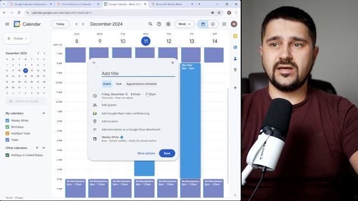This screenshot has height=201, width=358.
Task: Switch to Tasks view toggle
Action: pos(213,24)
